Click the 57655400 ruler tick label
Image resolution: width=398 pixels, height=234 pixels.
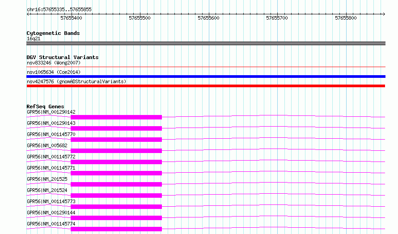pyautogui.click(x=71, y=18)
